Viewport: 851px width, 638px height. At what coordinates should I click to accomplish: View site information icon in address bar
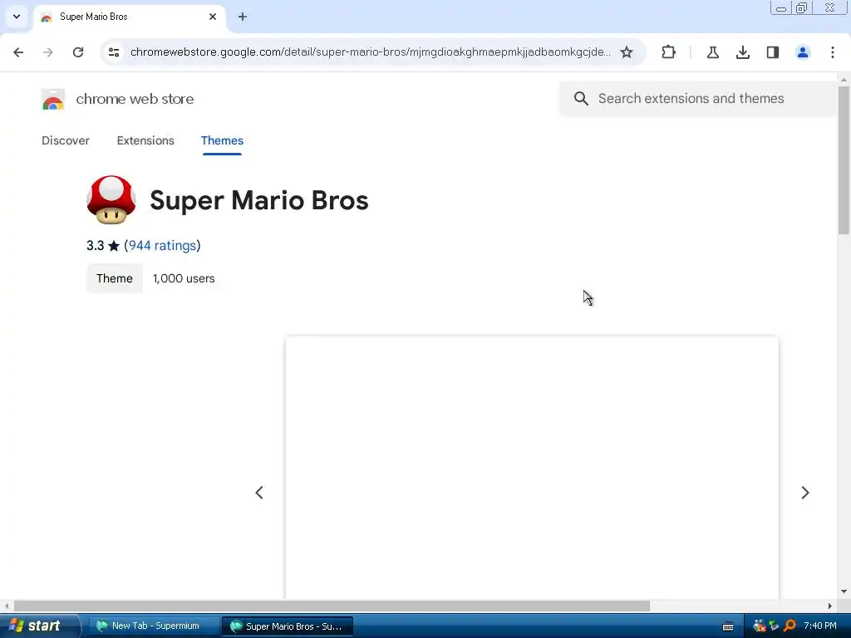click(x=114, y=52)
